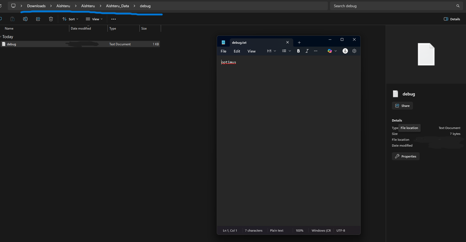466x242 pixels.
Task: Open the Notepad File menu
Action: click(223, 51)
